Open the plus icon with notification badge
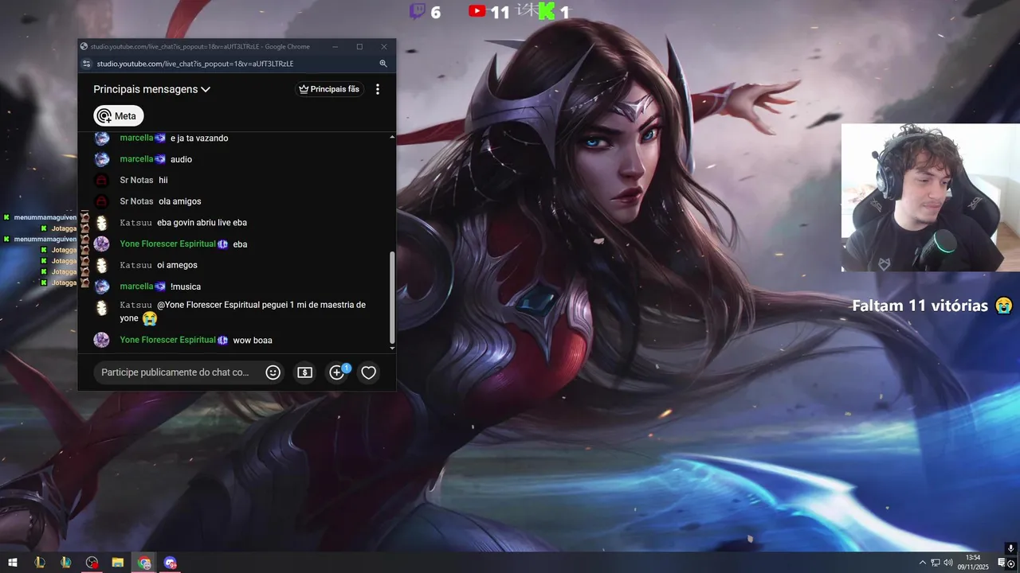The height and width of the screenshot is (573, 1020). click(337, 372)
